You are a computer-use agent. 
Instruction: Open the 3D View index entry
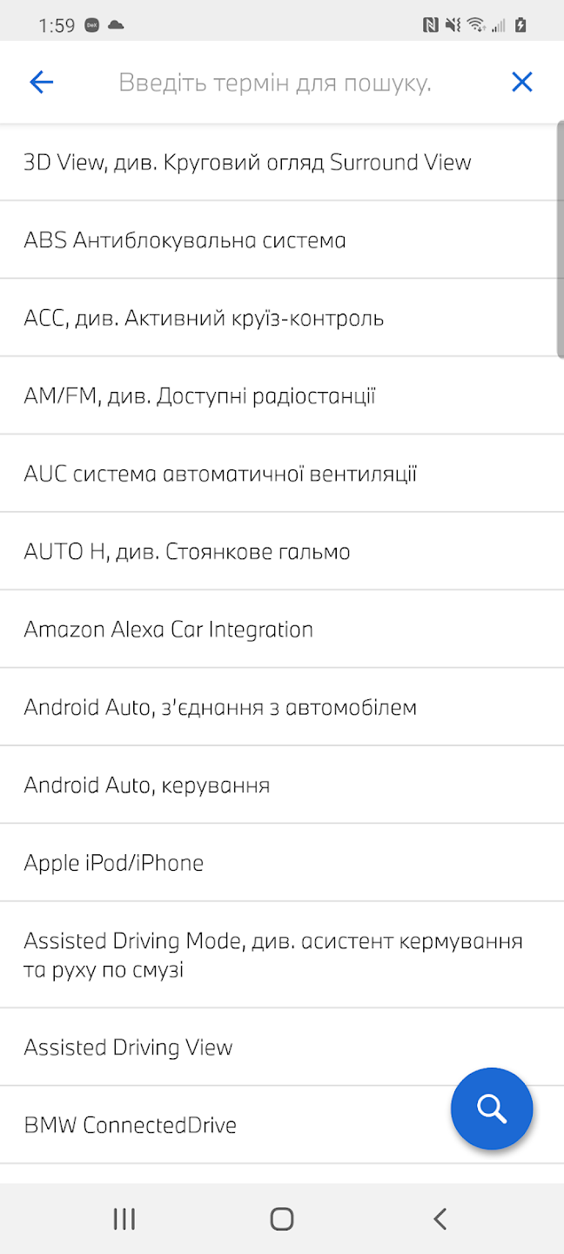(247, 163)
